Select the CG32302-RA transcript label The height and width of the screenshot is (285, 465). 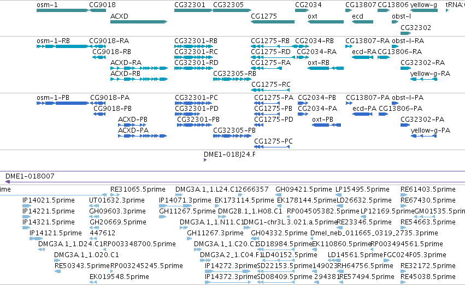(x=422, y=63)
